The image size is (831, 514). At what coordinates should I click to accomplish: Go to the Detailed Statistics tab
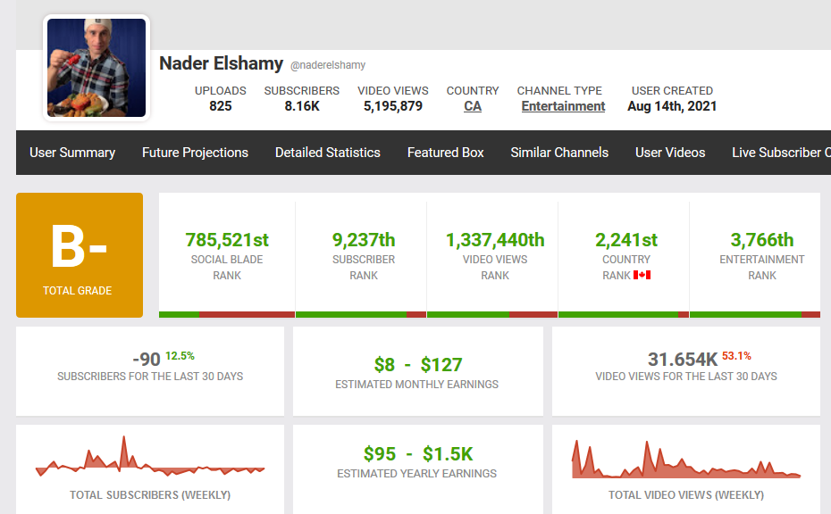tap(328, 153)
